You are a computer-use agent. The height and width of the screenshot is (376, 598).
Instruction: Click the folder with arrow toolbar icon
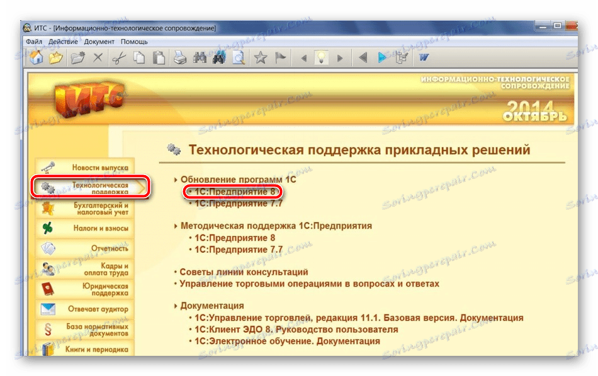click(78, 58)
